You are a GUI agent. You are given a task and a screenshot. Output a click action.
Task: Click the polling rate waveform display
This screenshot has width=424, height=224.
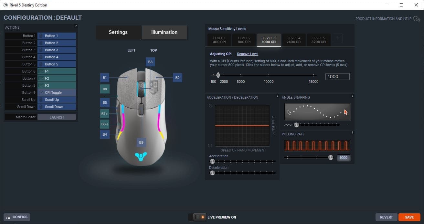click(x=317, y=145)
